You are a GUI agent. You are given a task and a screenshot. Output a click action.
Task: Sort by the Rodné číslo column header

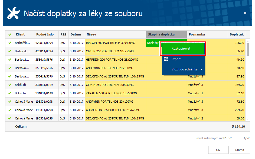coord(46,34)
